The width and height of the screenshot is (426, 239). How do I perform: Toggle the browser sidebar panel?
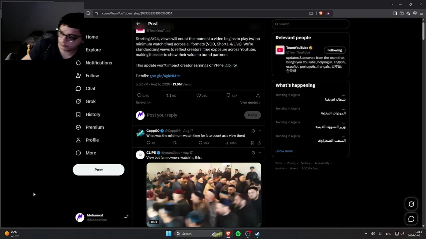(x=395, y=13)
